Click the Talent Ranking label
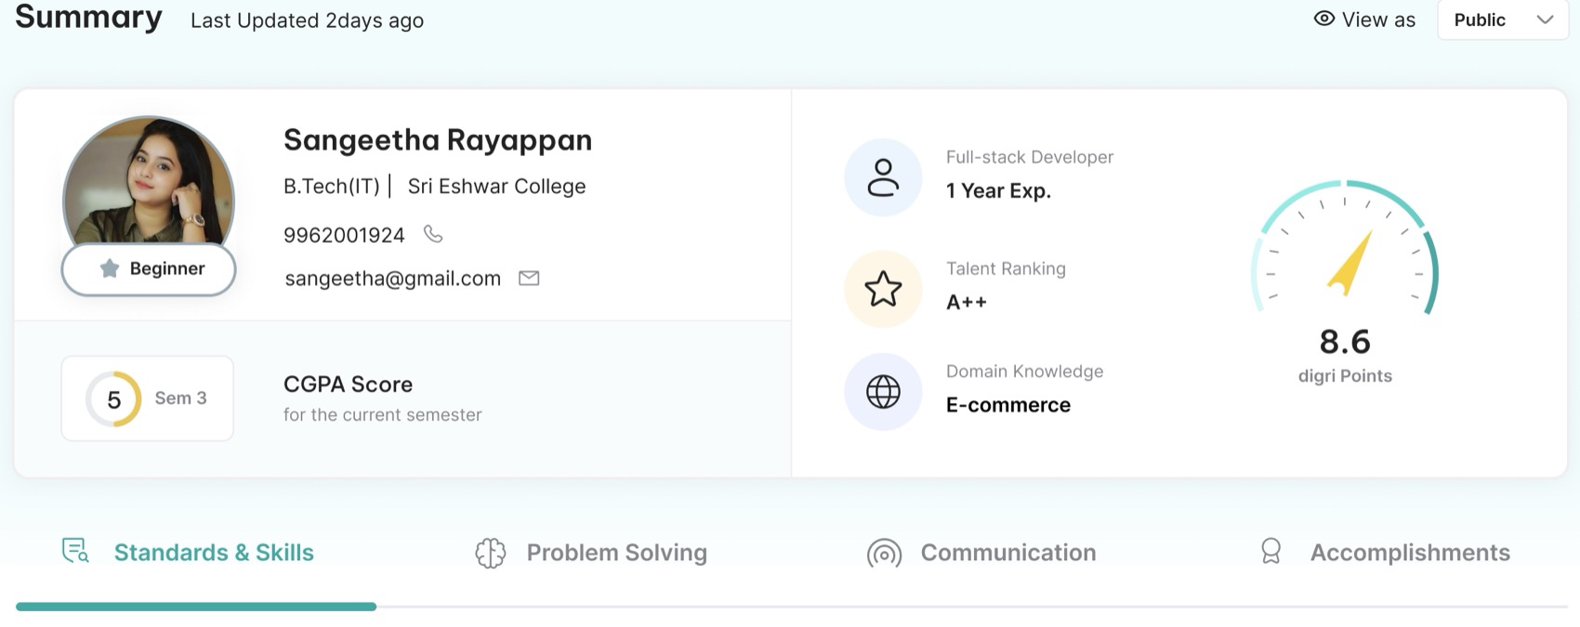 [1006, 269]
